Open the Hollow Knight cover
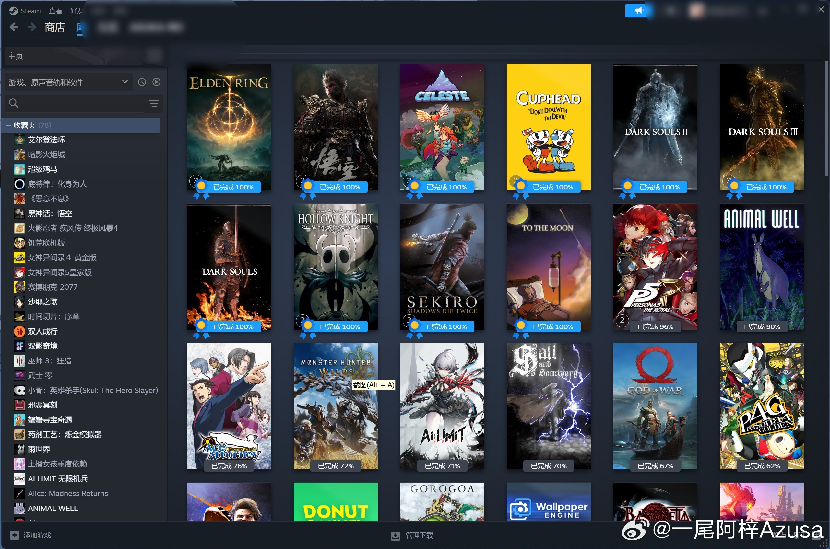The height and width of the screenshot is (549, 830). pyautogui.click(x=336, y=267)
